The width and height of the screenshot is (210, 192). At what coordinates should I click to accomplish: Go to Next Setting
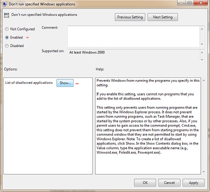click(163, 17)
